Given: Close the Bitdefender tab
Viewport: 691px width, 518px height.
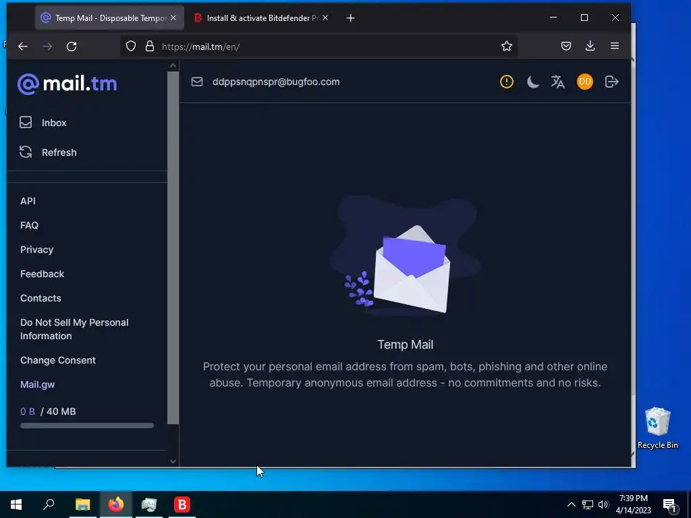Looking at the screenshot, I should coord(325,18).
